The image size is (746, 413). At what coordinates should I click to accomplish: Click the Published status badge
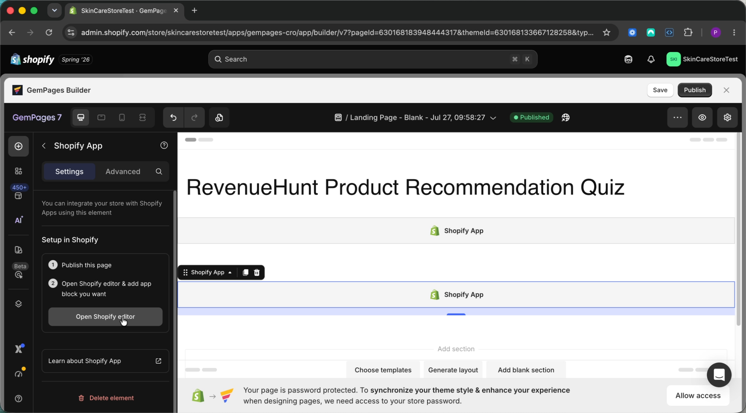click(x=531, y=117)
